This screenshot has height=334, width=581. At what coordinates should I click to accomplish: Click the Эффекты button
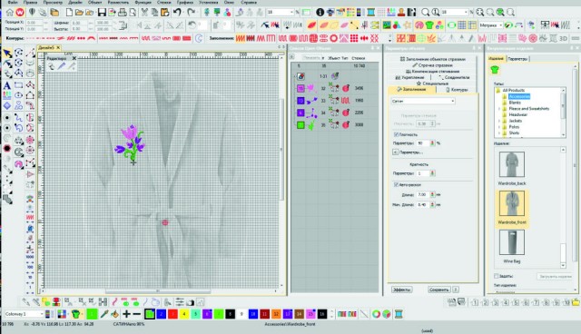click(401, 290)
